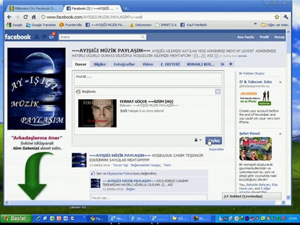The image size is (300, 225).
Task: Switch to the Z. DEFTERİ tab
Action: click(x=170, y=64)
